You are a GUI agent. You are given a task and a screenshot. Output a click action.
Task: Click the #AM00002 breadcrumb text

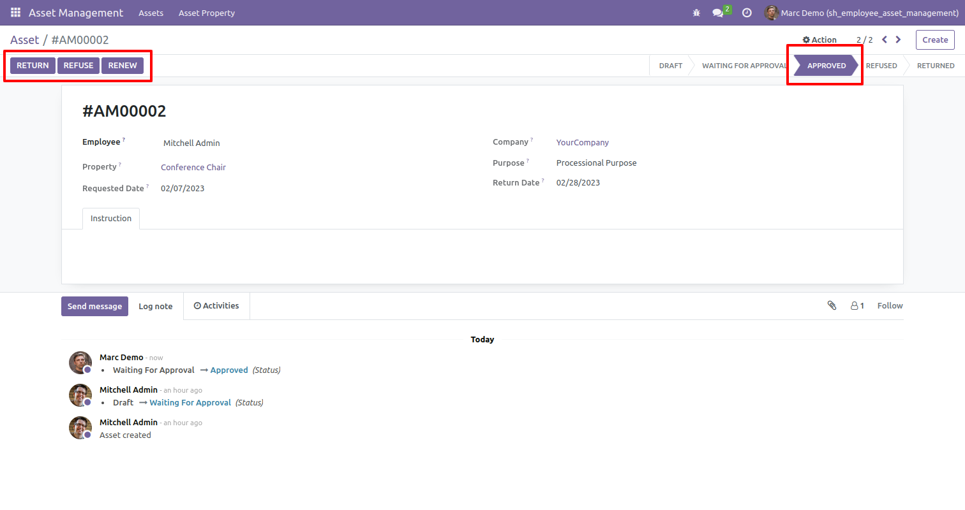point(80,40)
